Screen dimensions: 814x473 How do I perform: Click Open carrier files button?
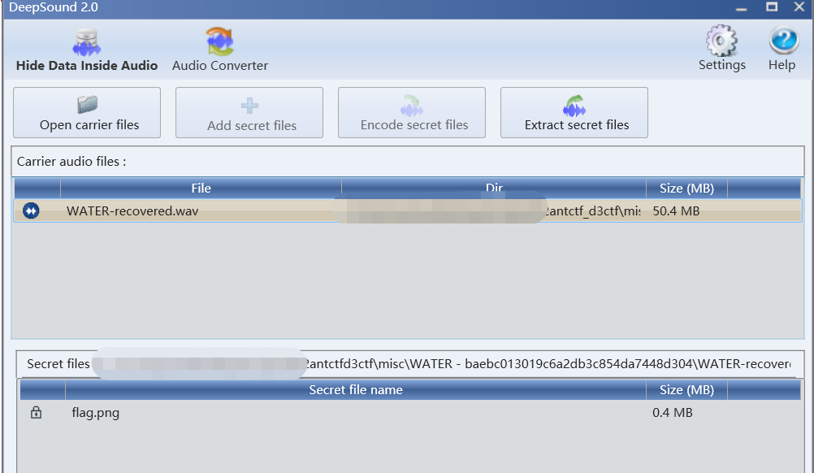[x=87, y=113]
